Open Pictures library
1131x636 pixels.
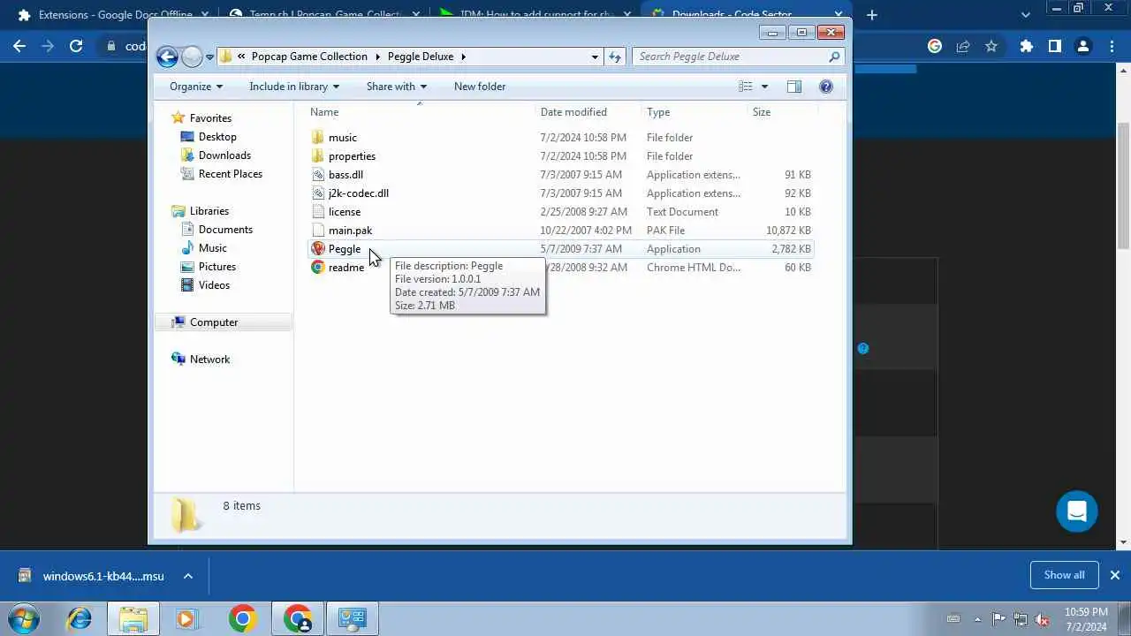pyautogui.click(x=217, y=267)
